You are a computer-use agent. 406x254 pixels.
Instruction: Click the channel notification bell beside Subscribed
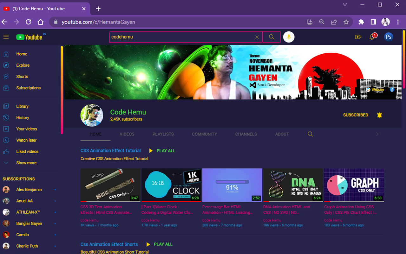[x=379, y=115]
